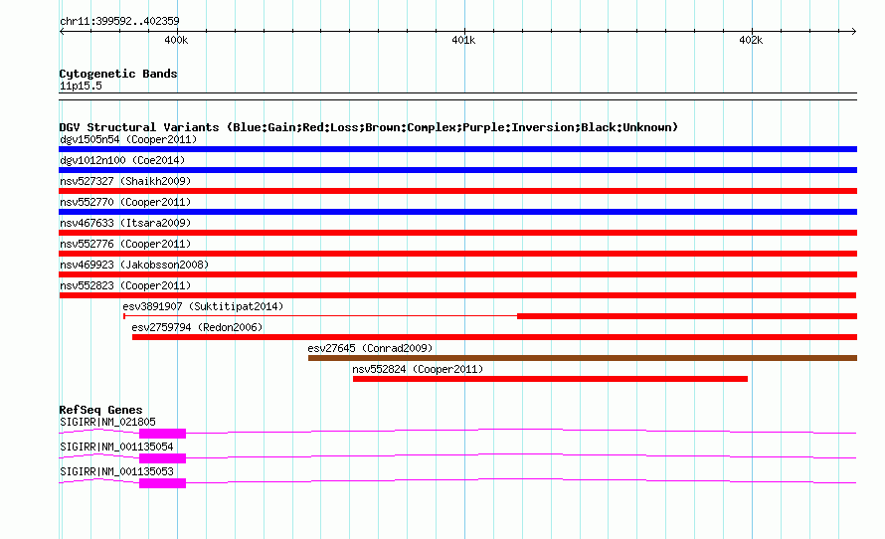Open the nsv552823 (Cooper2011) label

(125, 285)
